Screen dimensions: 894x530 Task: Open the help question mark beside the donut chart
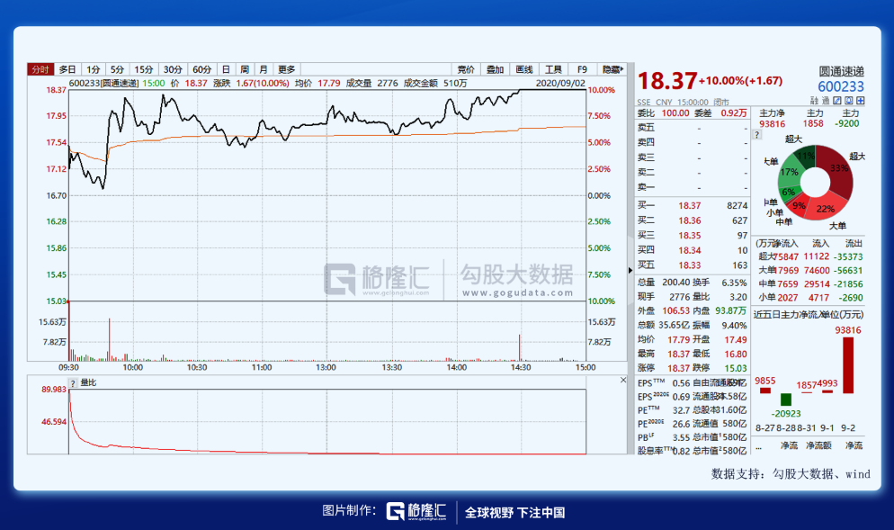(756, 135)
